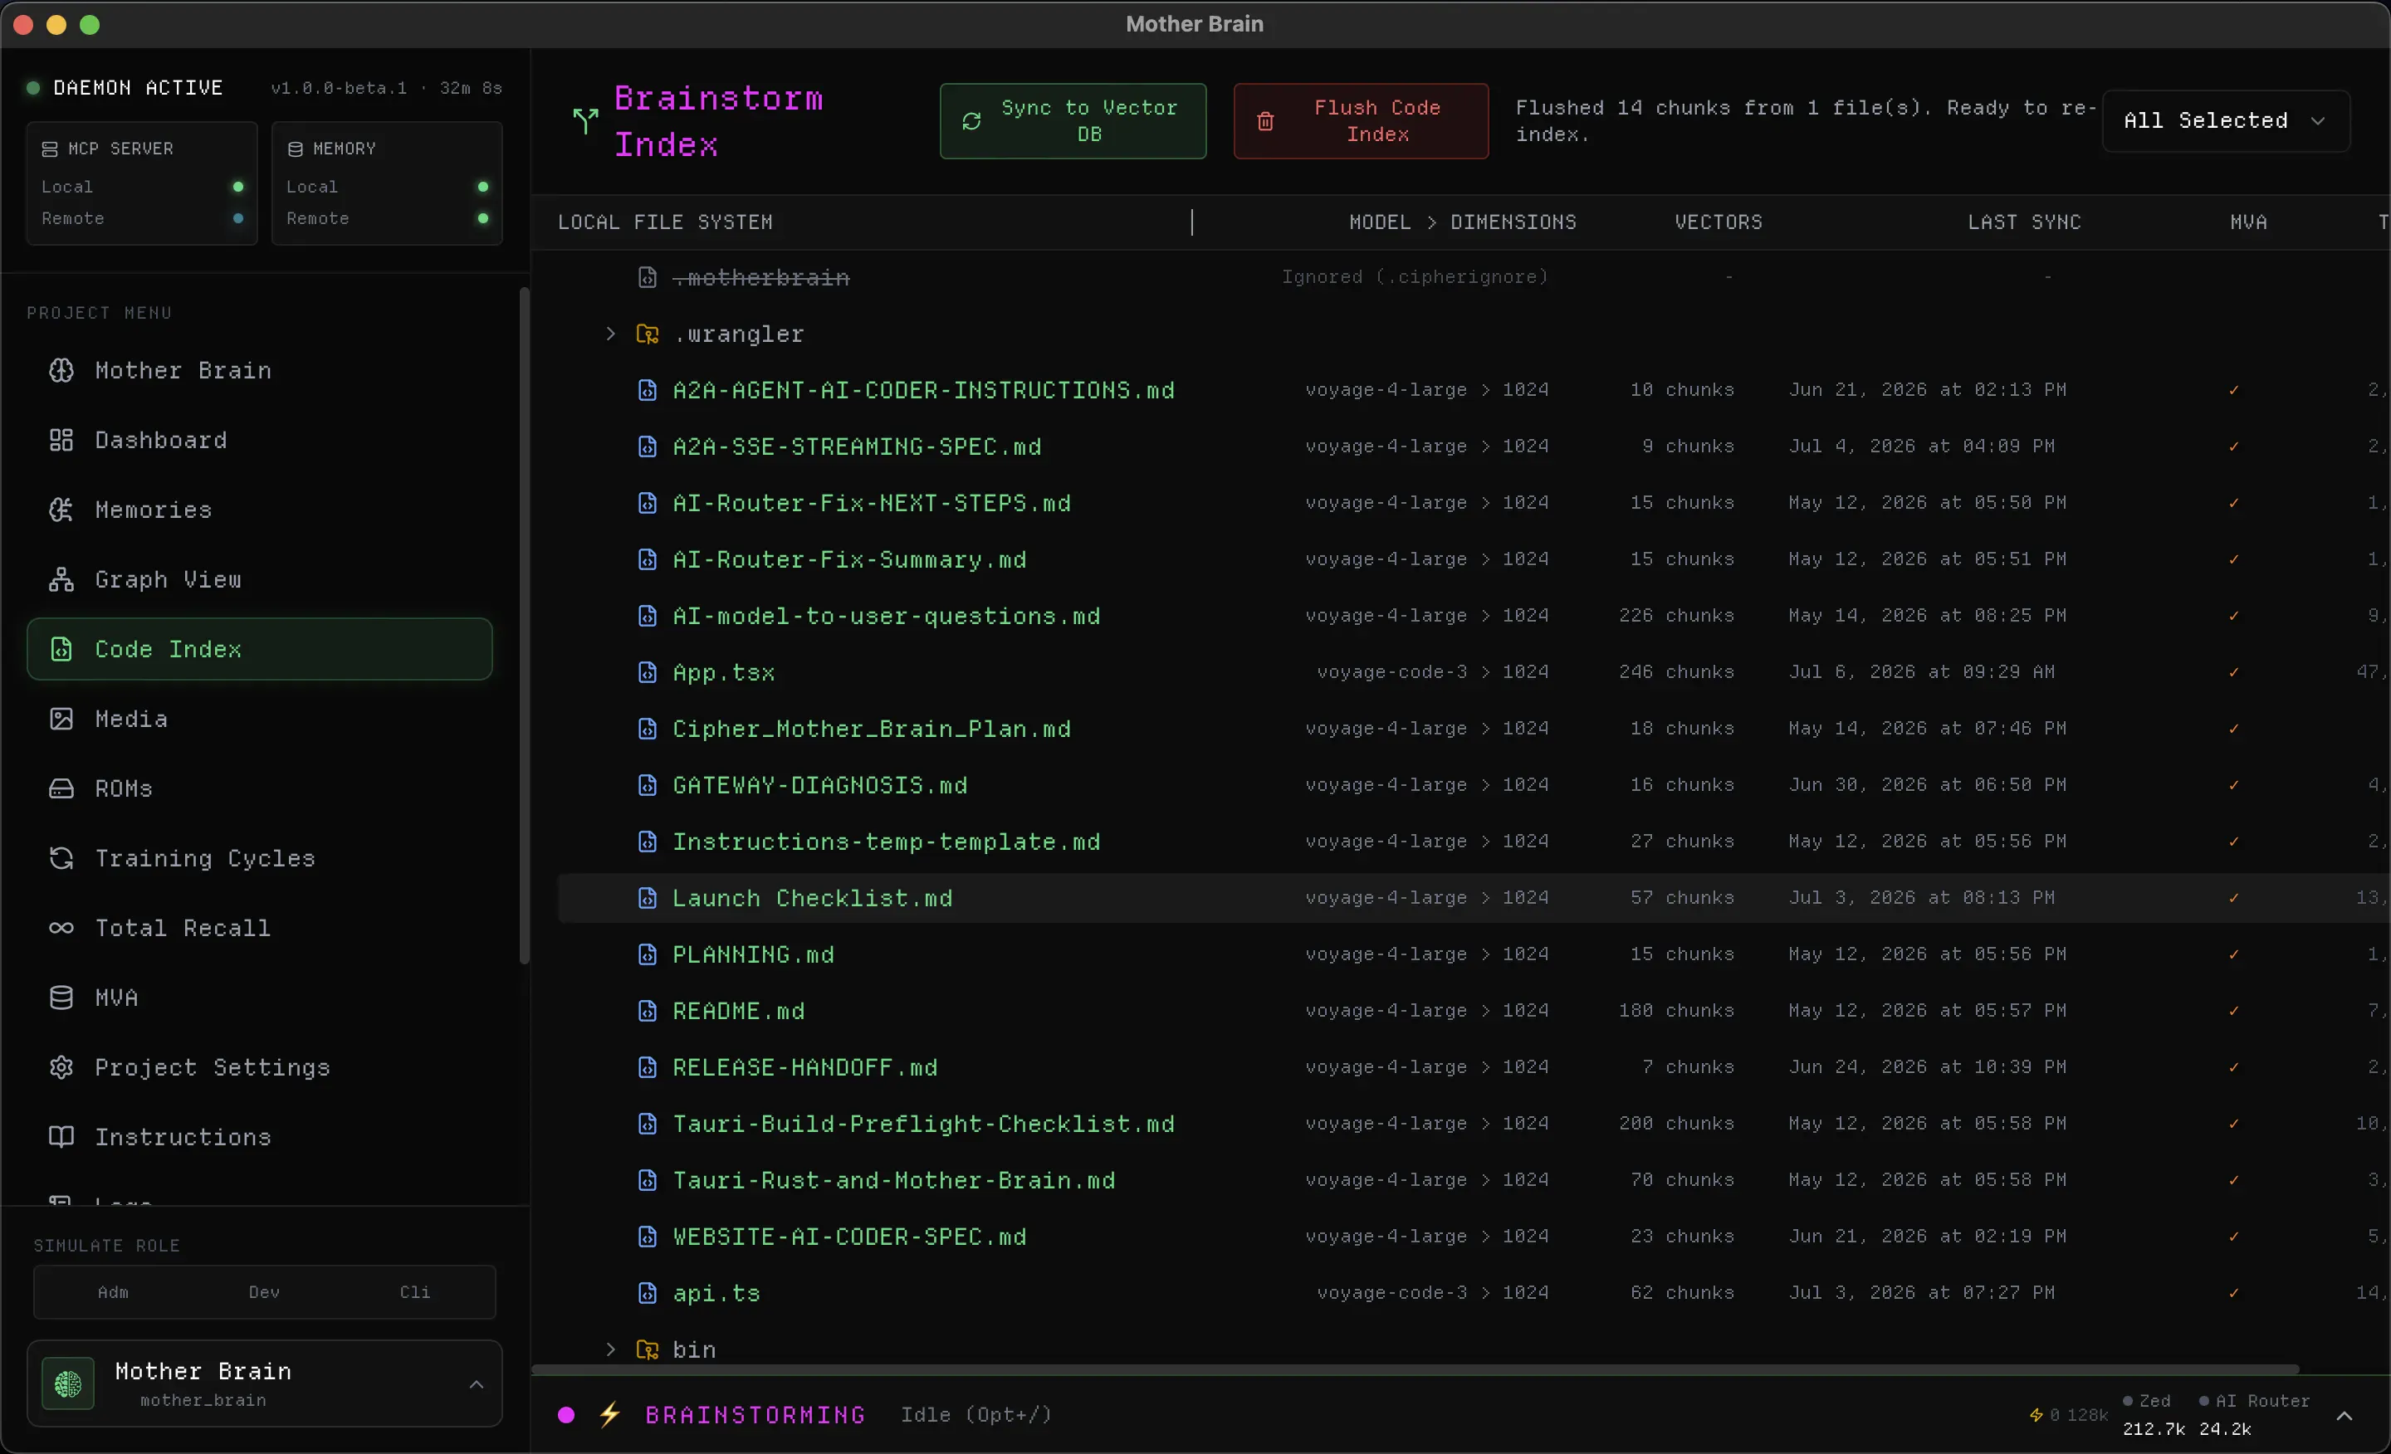Open the Project Settings menu item
Image resolution: width=2391 pixels, height=1454 pixels.
click(x=260, y=1067)
